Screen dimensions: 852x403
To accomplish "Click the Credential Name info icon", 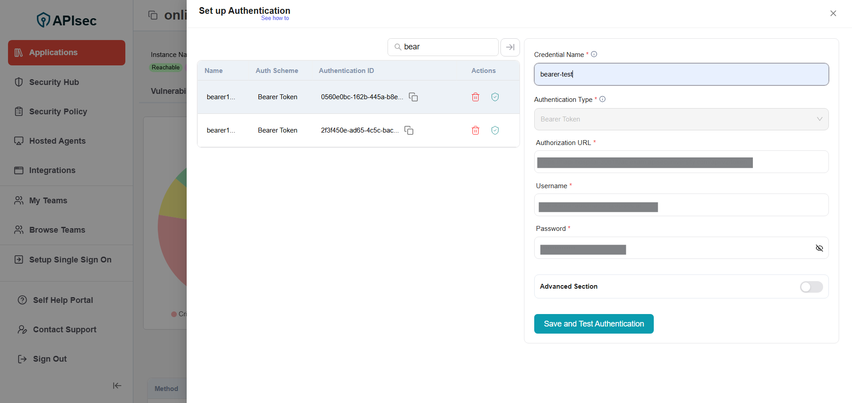I will point(594,54).
